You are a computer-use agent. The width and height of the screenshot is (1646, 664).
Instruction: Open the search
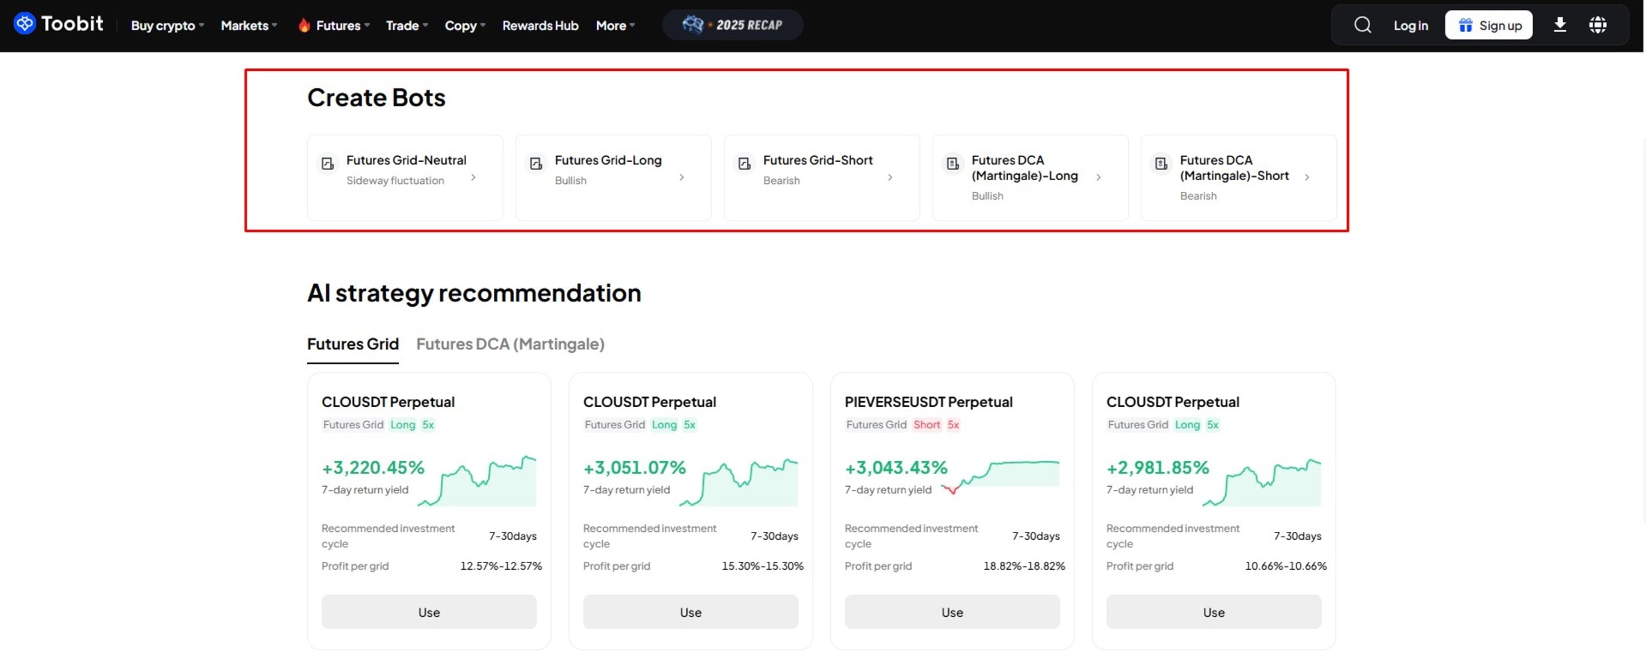pos(1363,25)
